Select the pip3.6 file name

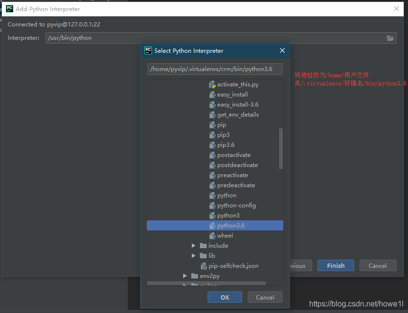pyautogui.click(x=226, y=145)
